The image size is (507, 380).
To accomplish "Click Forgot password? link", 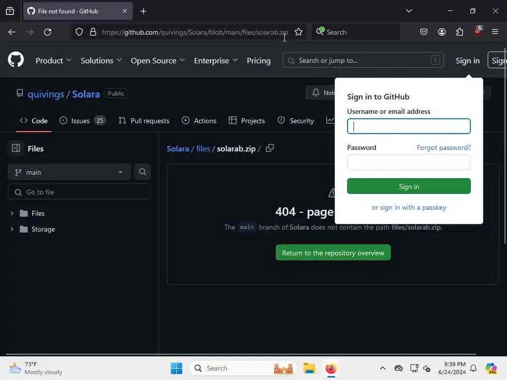I will coord(444,147).
